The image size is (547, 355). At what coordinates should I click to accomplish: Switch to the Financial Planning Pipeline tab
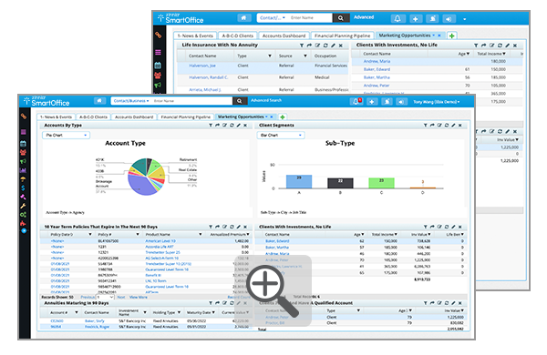click(186, 117)
